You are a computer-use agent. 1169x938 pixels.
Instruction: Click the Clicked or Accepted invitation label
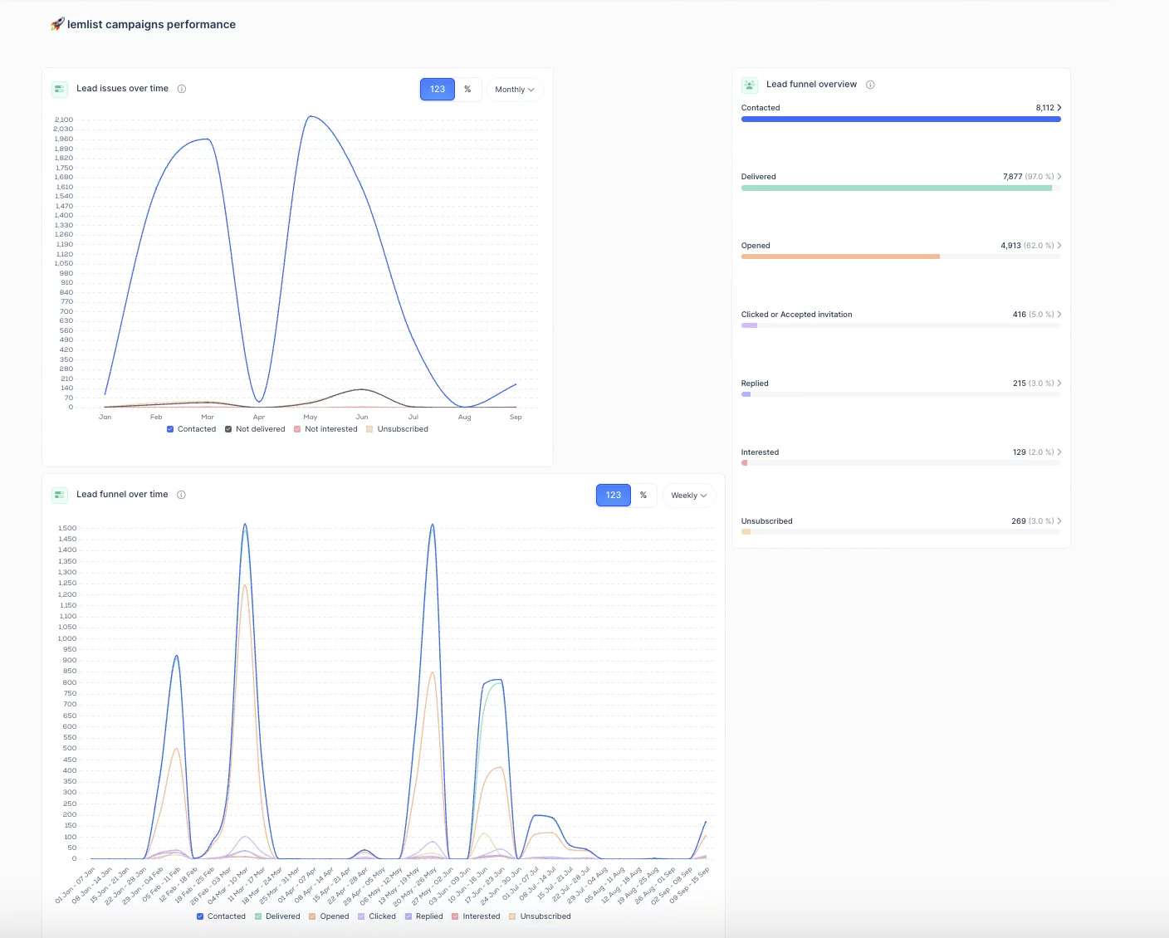[797, 315]
